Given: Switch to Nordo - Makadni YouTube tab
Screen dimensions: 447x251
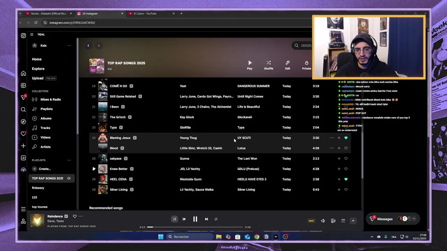Looking at the screenshot, I should 49,13.
